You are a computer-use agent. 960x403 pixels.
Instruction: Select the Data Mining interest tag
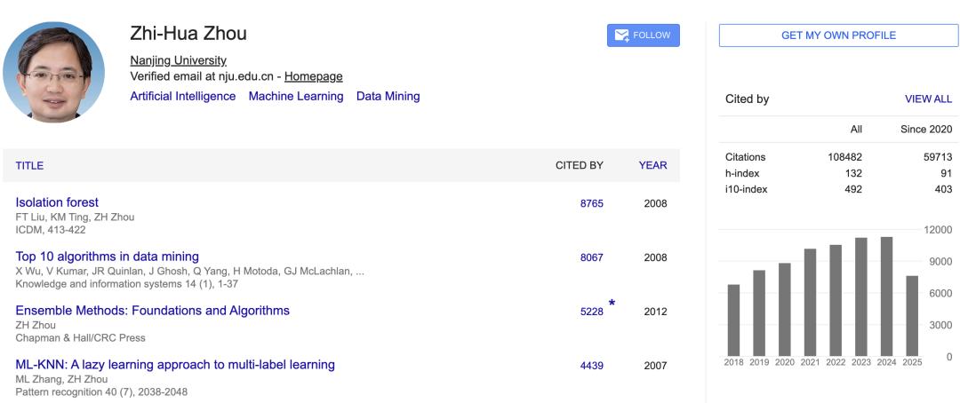coord(388,96)
